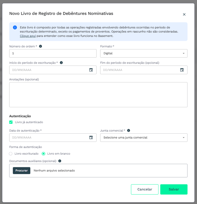Click the blue info icon in the notice banner
The width and height of the screenshot is (197, 204).
click(15, 28)
